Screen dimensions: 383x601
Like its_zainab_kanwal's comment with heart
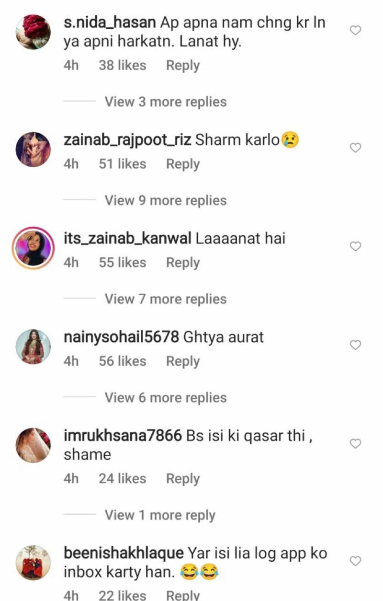(355, 246)
